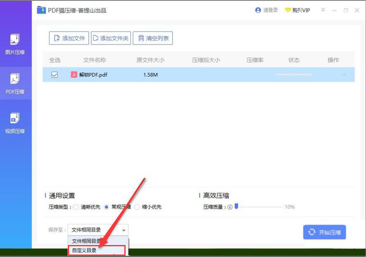This screenshot has height=257, width=366.
Task: Click the 文件名称 column header
Action: (95, 60)
